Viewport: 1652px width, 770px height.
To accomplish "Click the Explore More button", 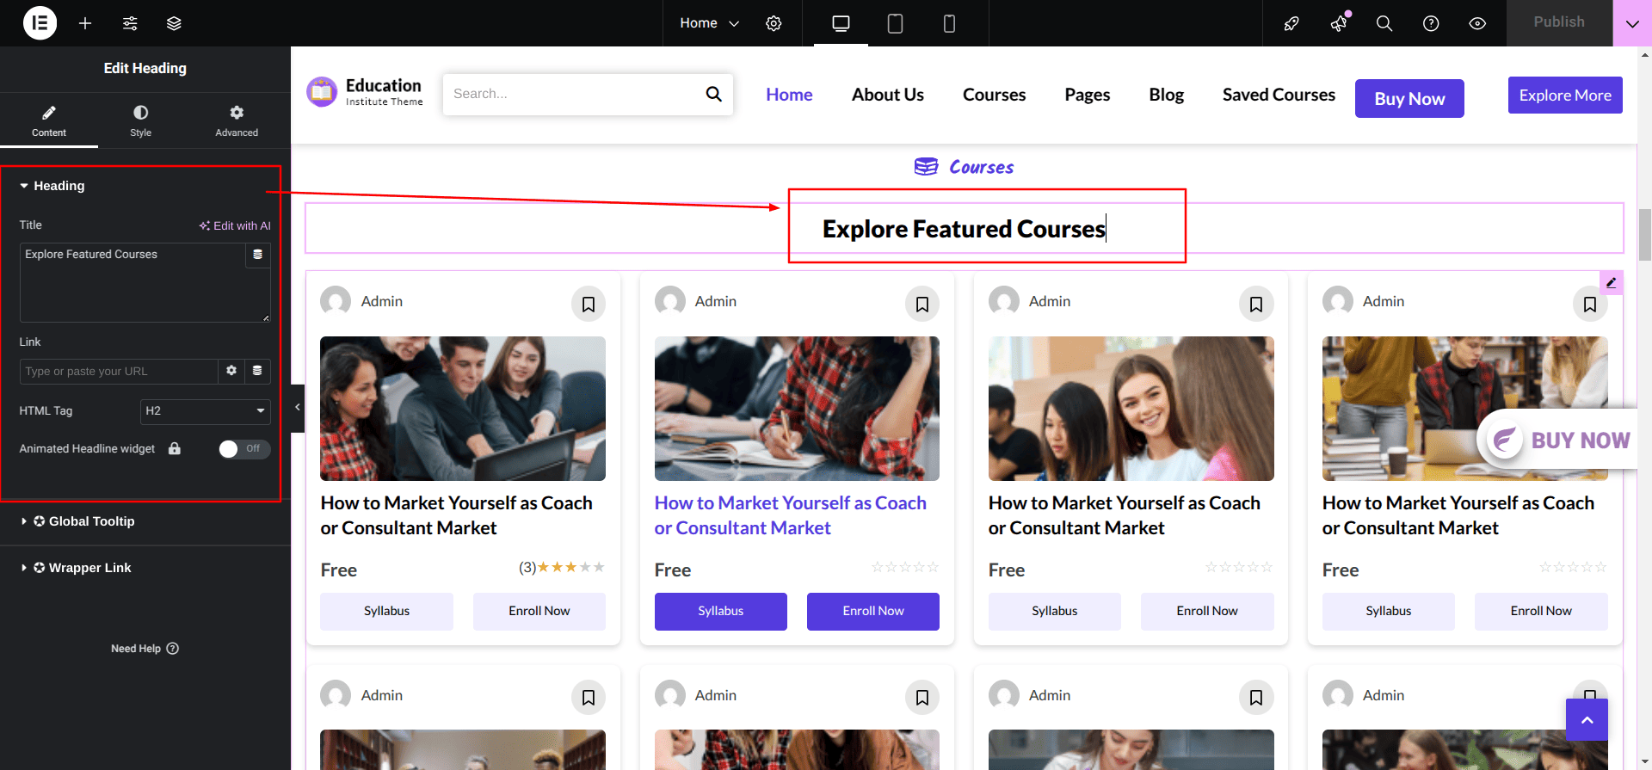I will click(1565, 95).
